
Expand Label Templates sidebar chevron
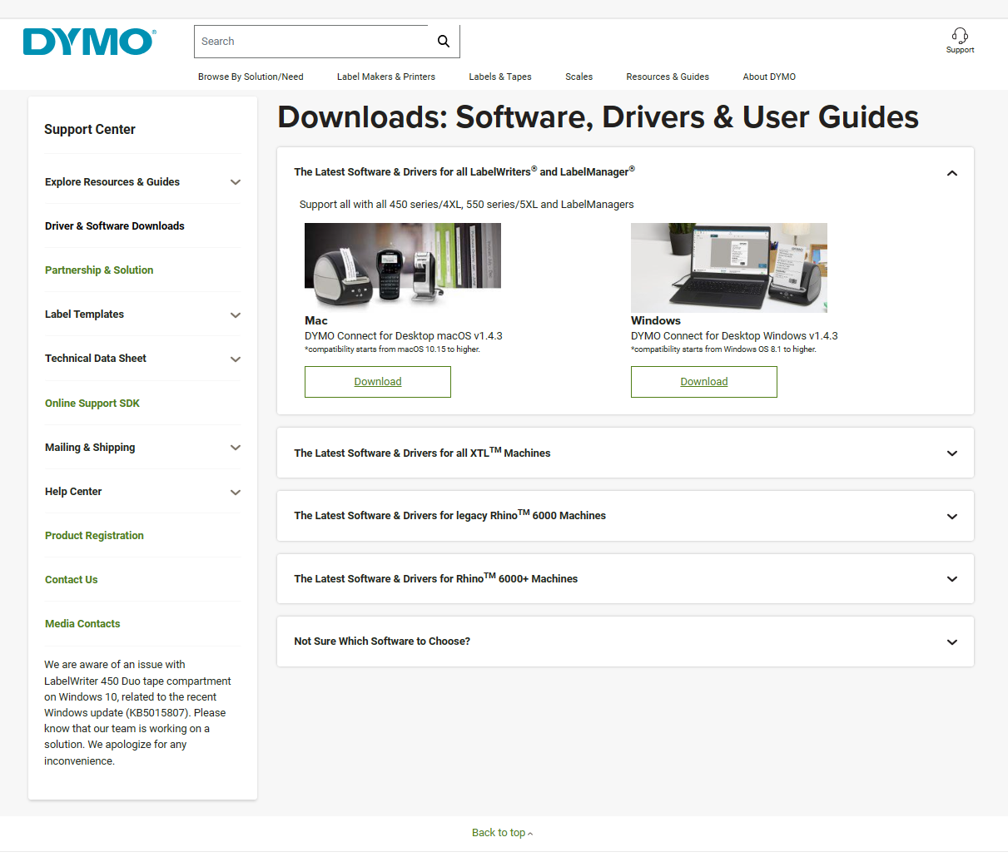pos(236,315)
